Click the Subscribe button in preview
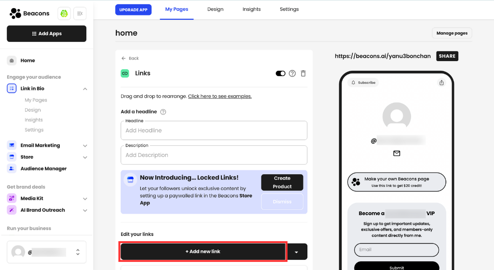 click(363, 83)
